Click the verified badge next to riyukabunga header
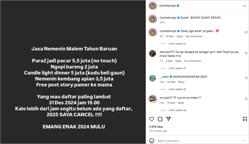This screenshot has width=249, height=144. click(178, 5)
